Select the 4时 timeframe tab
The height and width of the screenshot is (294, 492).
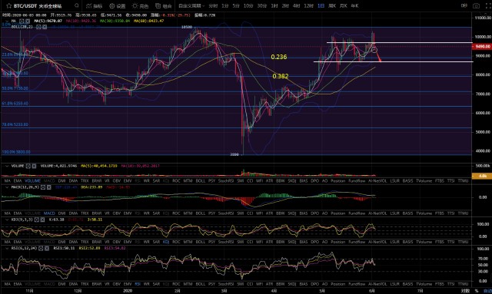click(296, 5)
